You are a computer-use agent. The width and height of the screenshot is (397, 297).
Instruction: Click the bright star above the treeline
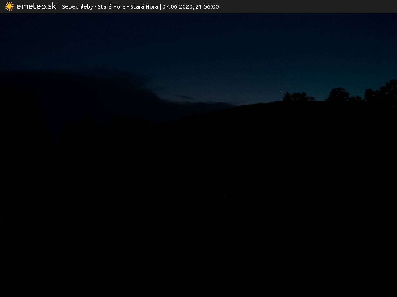pyautogui.click(x=281, y=91)
